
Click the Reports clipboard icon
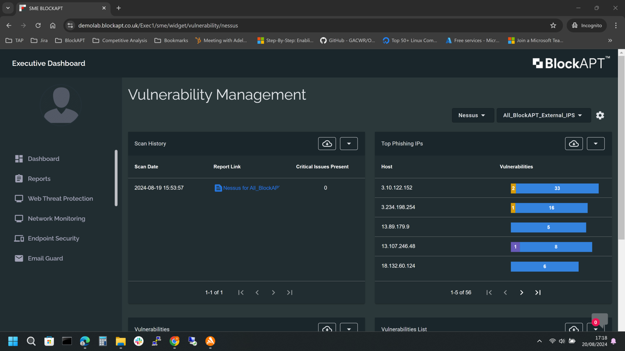point(19,178)
